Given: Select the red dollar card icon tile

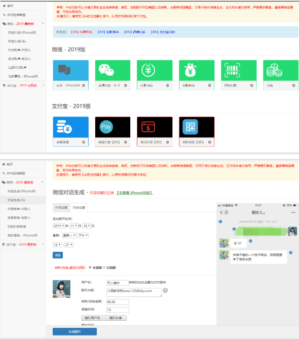Looking at the screenshot, I should coord(148,127).
